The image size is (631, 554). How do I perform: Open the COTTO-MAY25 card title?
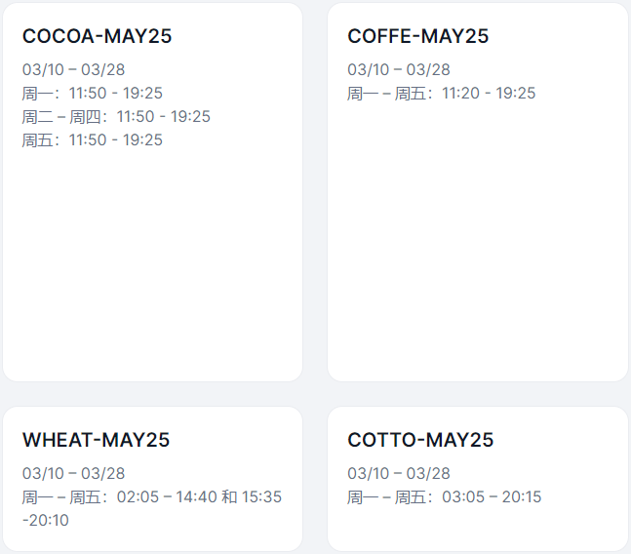(420, 440)
